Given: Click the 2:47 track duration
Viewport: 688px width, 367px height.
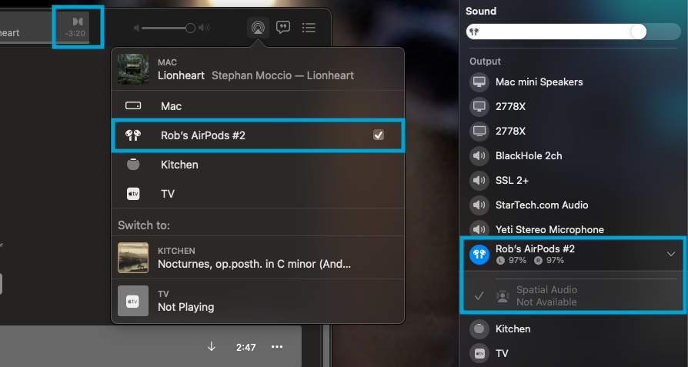Looking at the screenshot, I should [245, 347].
